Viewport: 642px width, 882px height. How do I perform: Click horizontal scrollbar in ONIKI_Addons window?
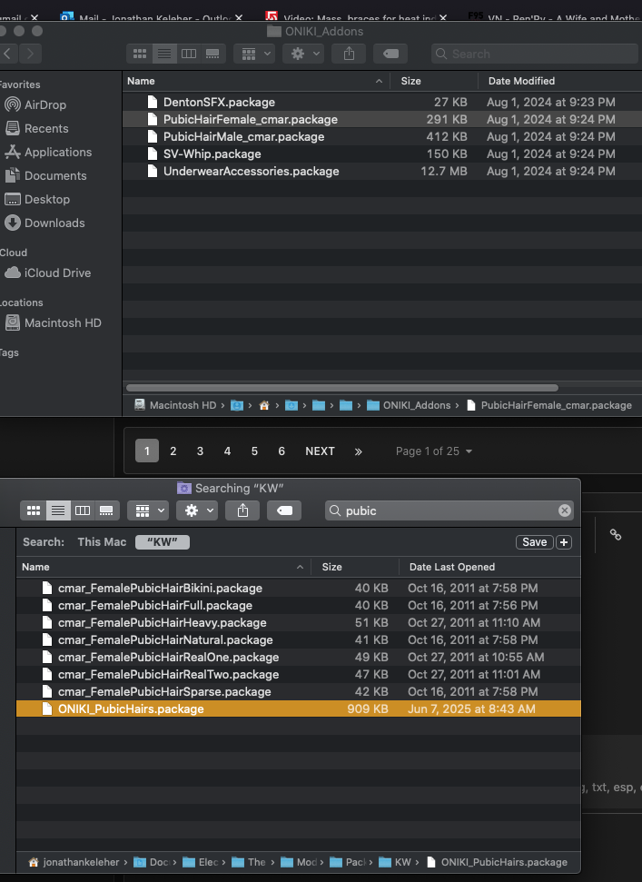pyautogui.click(x=341, y=388)
